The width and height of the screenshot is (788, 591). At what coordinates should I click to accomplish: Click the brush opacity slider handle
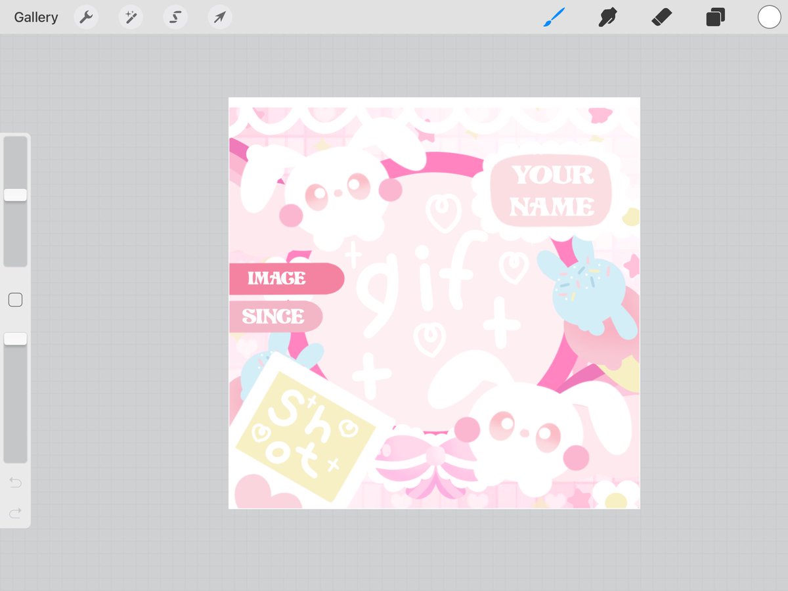15,339
